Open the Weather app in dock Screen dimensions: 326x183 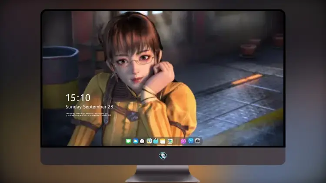coord(135,141)
